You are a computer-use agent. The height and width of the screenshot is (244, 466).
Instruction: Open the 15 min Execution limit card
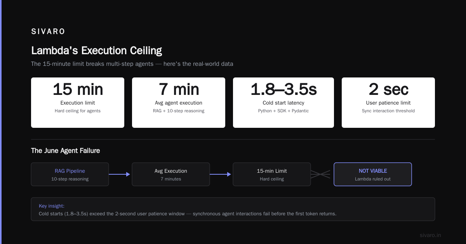click(x=78, y=103)
